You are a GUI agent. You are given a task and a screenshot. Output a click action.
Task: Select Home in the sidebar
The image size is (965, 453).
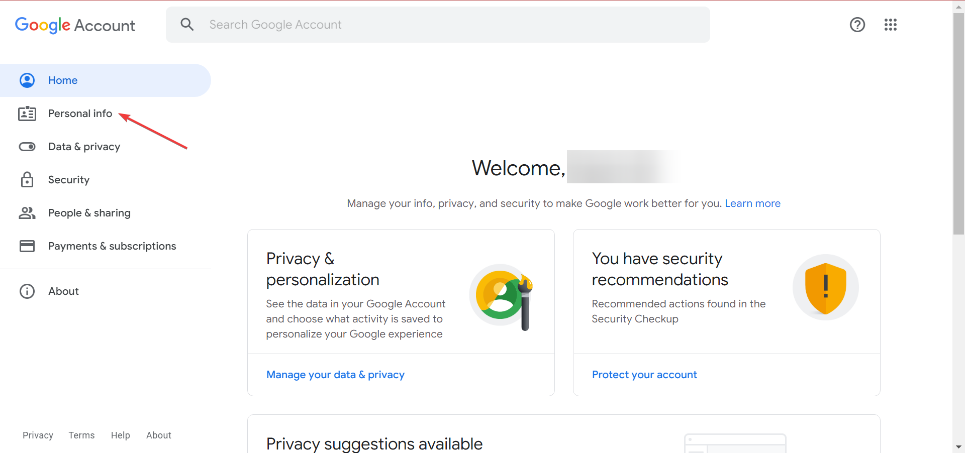[x=106, y=80]
